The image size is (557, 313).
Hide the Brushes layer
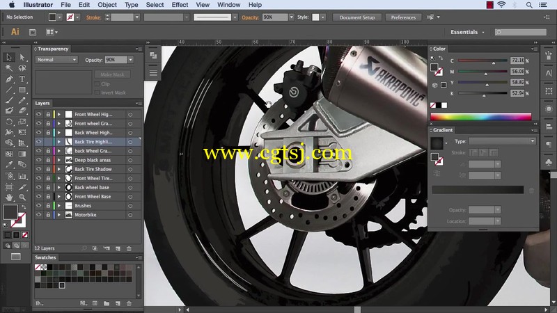click(x=38, y=205)
